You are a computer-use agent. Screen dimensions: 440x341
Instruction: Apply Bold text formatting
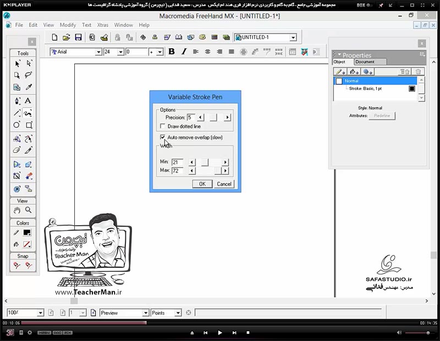coord(172,52)
